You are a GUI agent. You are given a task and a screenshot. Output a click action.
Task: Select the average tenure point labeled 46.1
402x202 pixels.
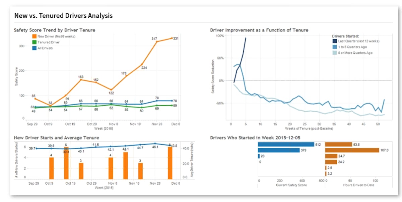tap(155, 144)
